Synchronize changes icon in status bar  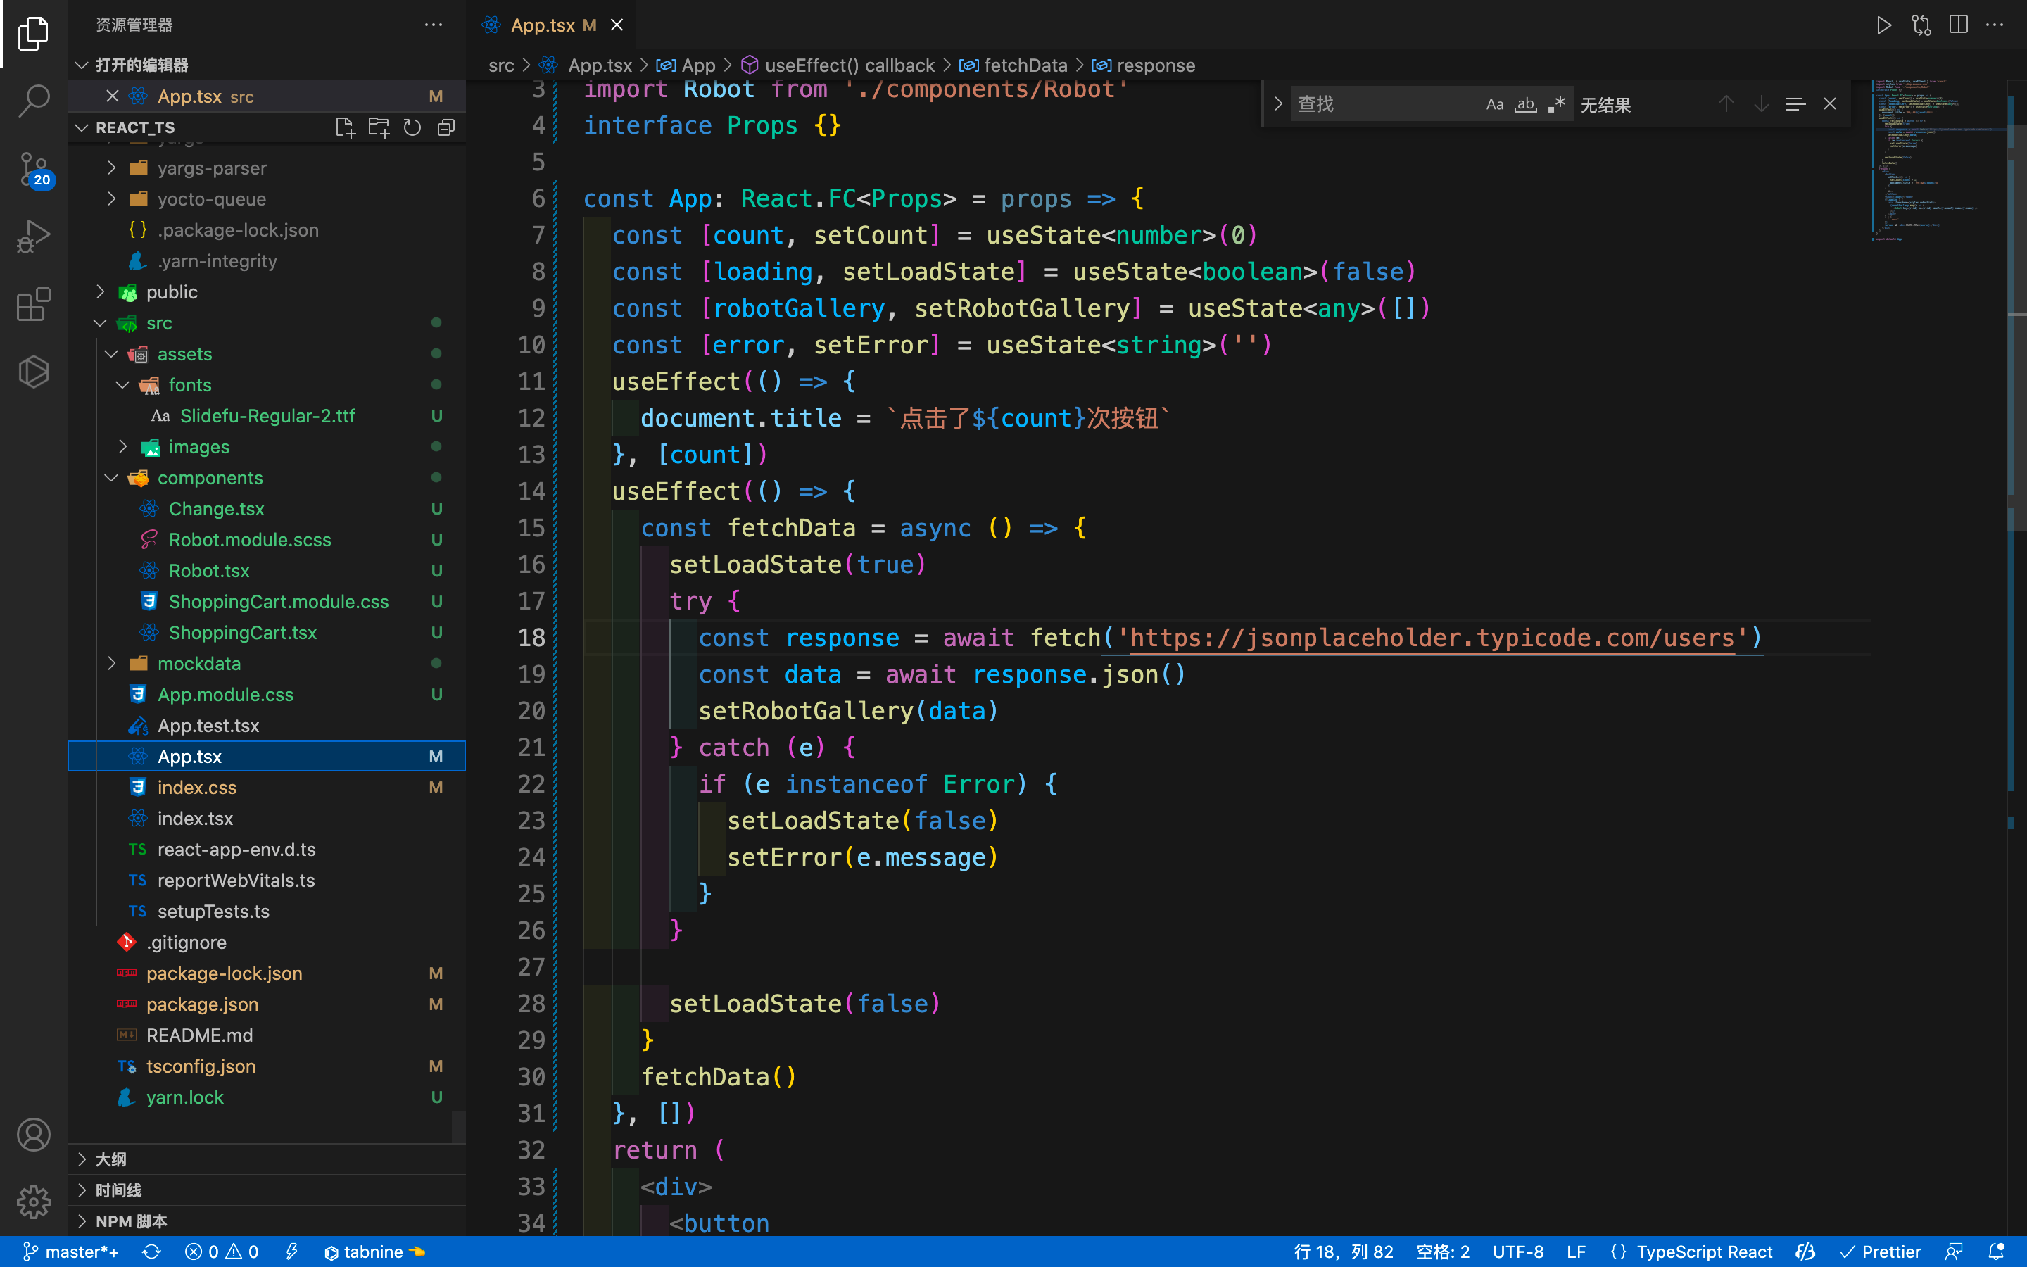point(151,1252)
